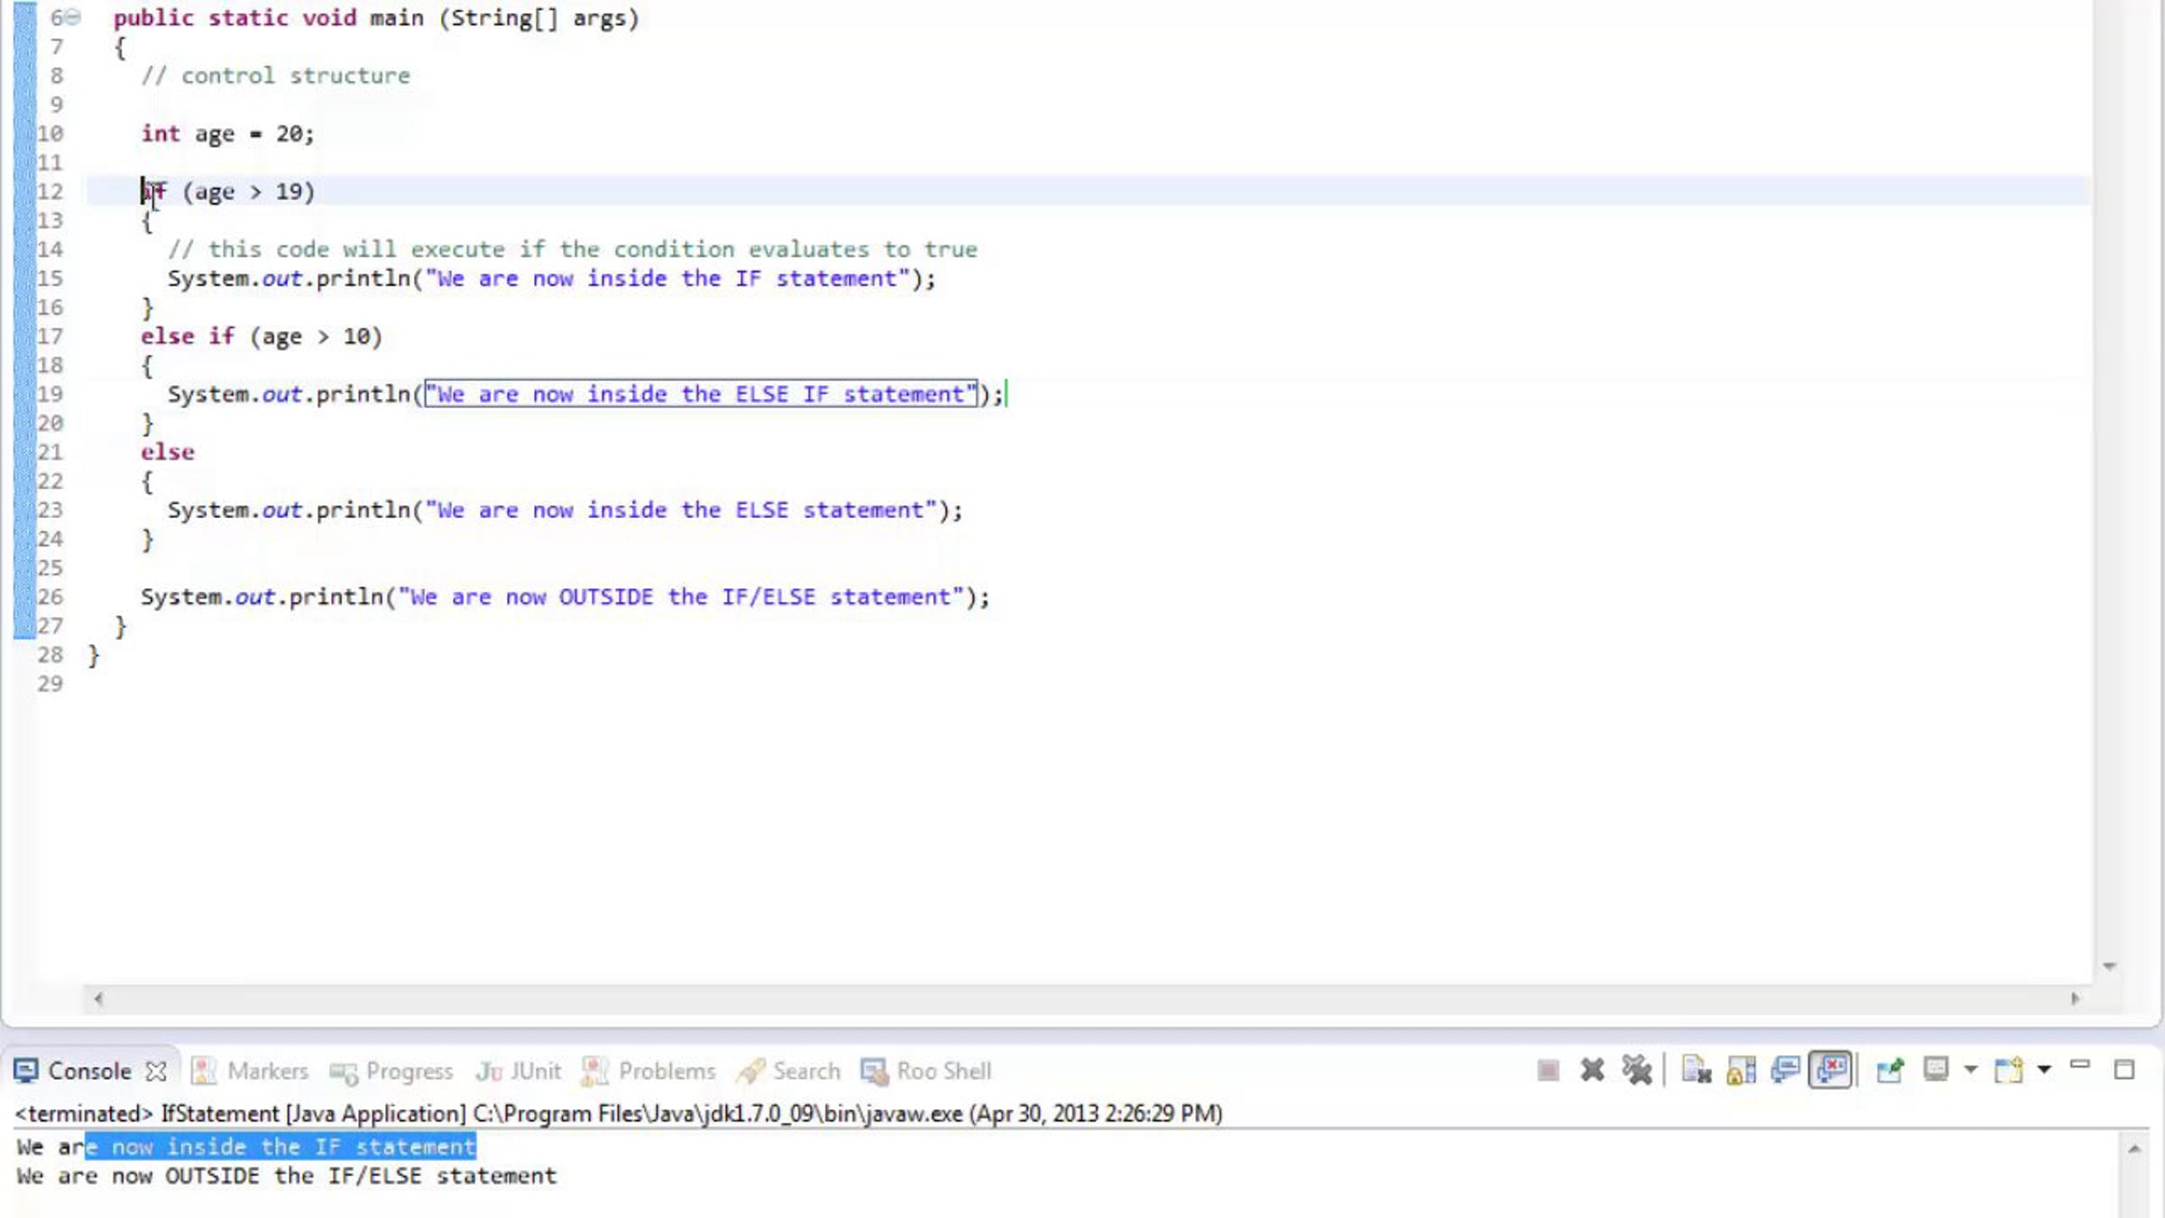Click the Open Console icon
The height and width of the screenshot is (1218, 2165).
[2008, 1071]
